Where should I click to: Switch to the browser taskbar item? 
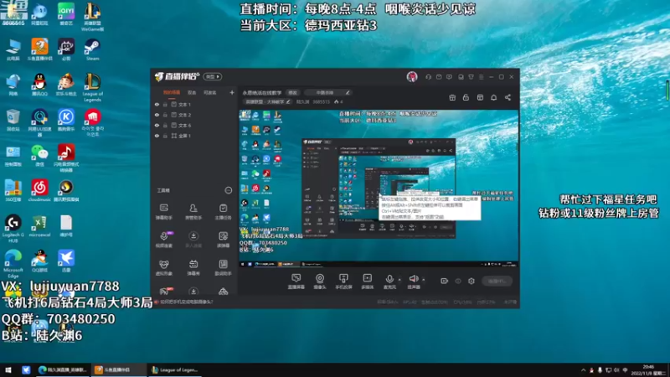pos(62,370)
